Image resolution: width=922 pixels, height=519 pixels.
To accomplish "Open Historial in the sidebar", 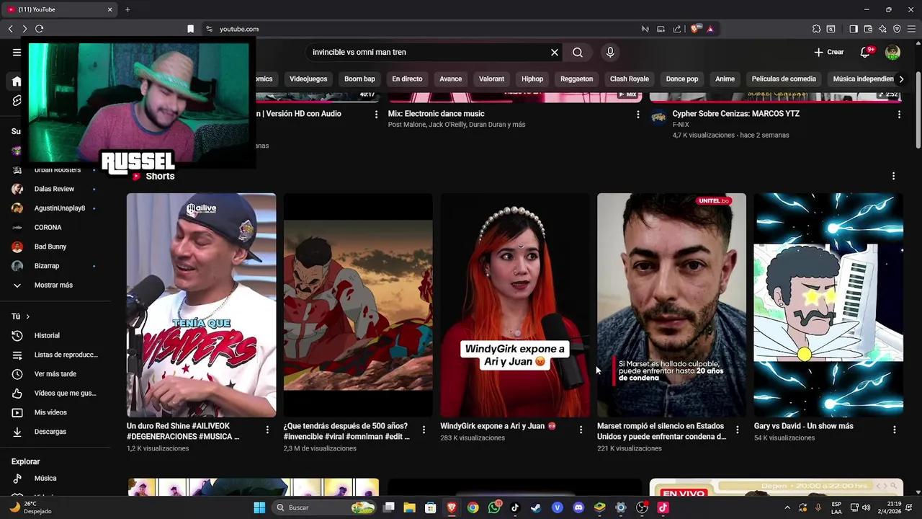I will (53, 335).
